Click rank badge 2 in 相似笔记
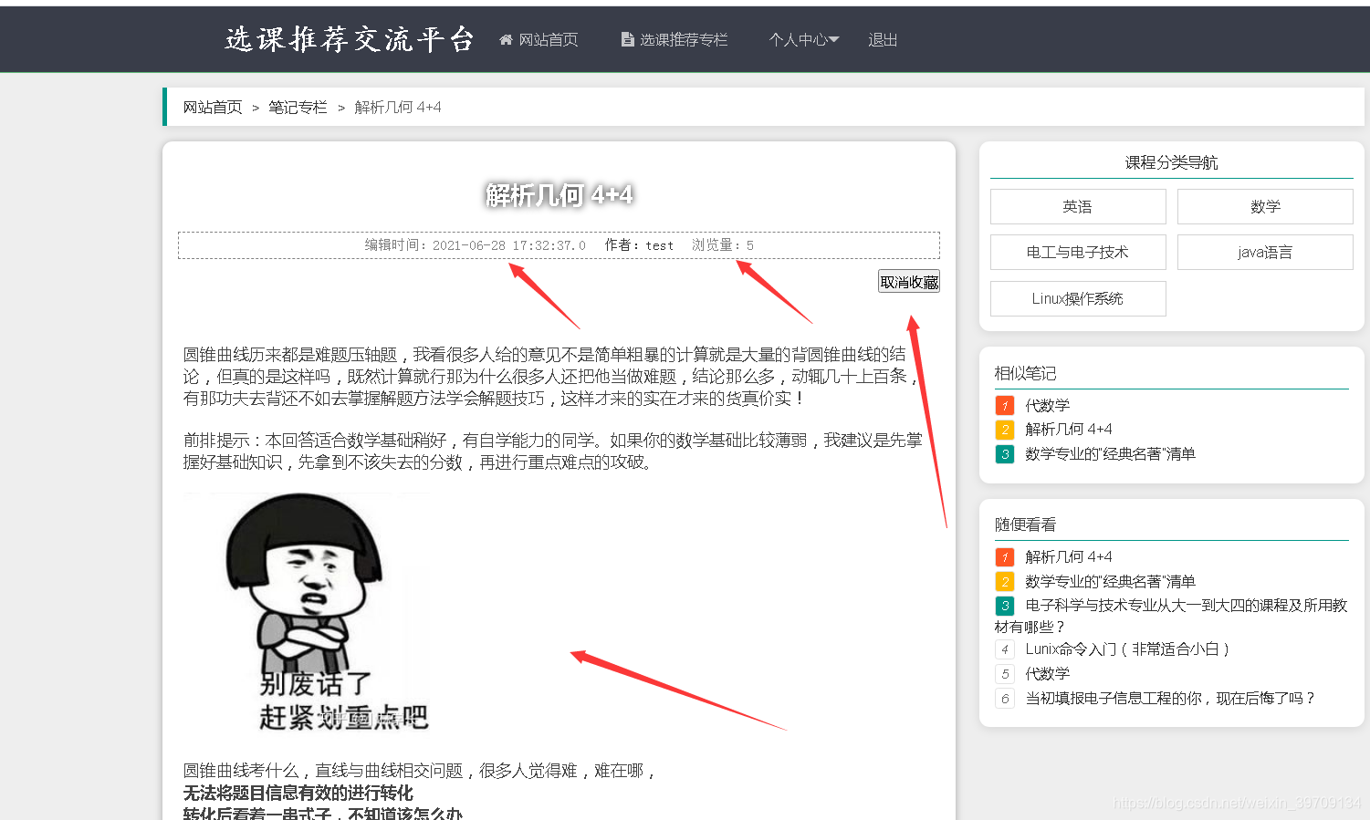Image resolution: width=1370 pixels, height=820 pixels. click(1005, 430)
